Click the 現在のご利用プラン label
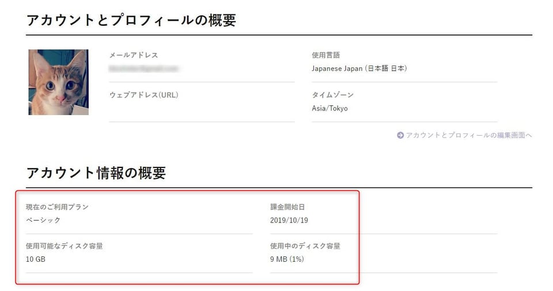The width and height of the screenshot is (553, 291). coord(57,207)
